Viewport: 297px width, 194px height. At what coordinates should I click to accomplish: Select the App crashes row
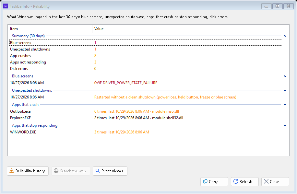tap(146, 56)
